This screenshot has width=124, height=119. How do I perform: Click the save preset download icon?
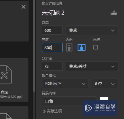point(114,13)
